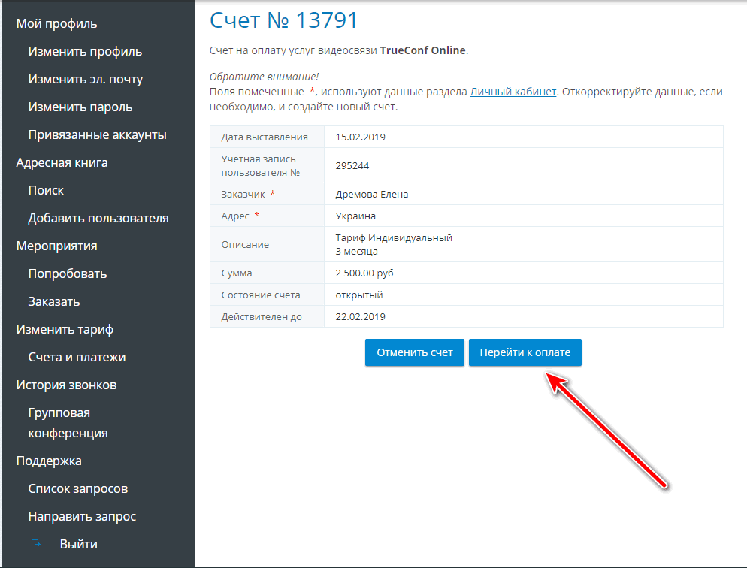Open Изменить профиль menu item

[85, 51]
